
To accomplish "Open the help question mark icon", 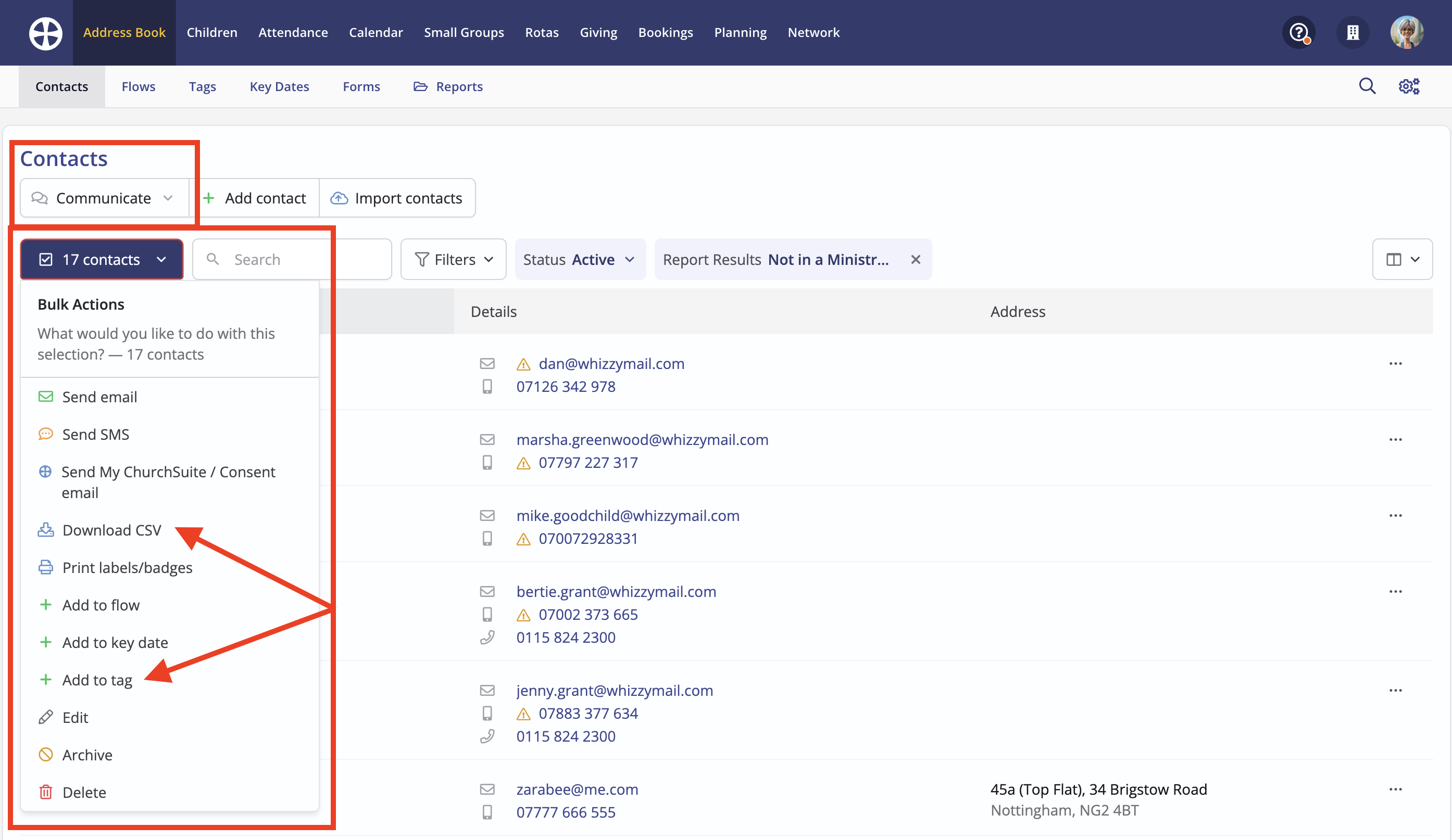I will (1299, 33).
